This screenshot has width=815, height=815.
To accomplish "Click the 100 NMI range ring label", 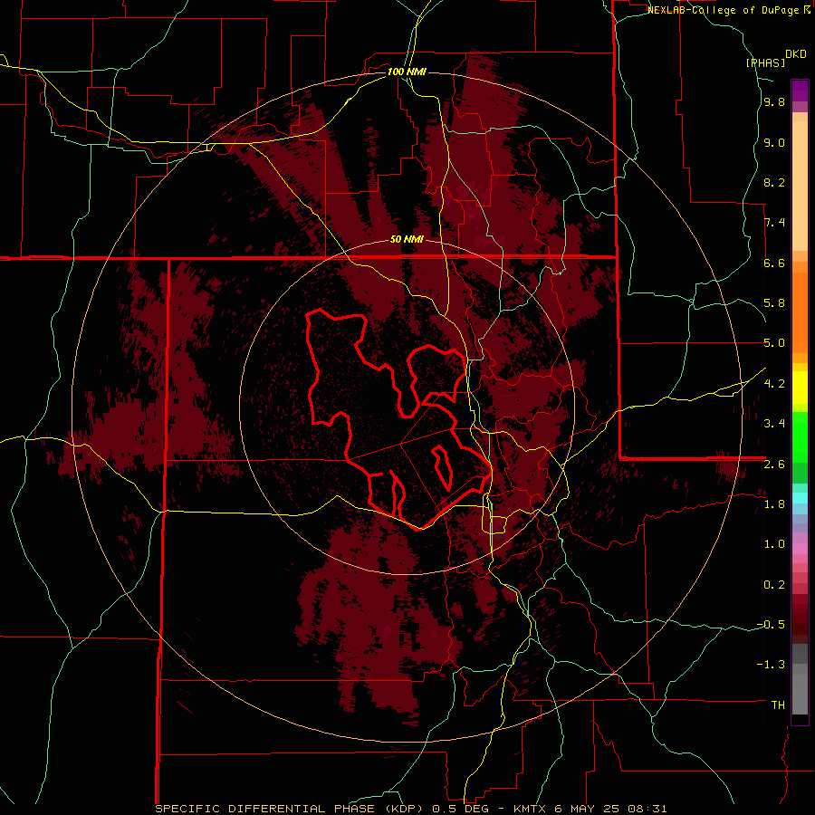I will pos(407,72).
